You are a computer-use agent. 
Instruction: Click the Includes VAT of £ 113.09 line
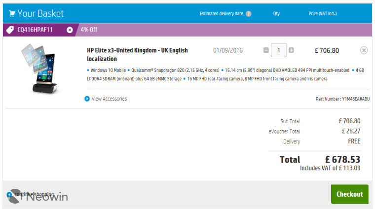click(330, 168)
